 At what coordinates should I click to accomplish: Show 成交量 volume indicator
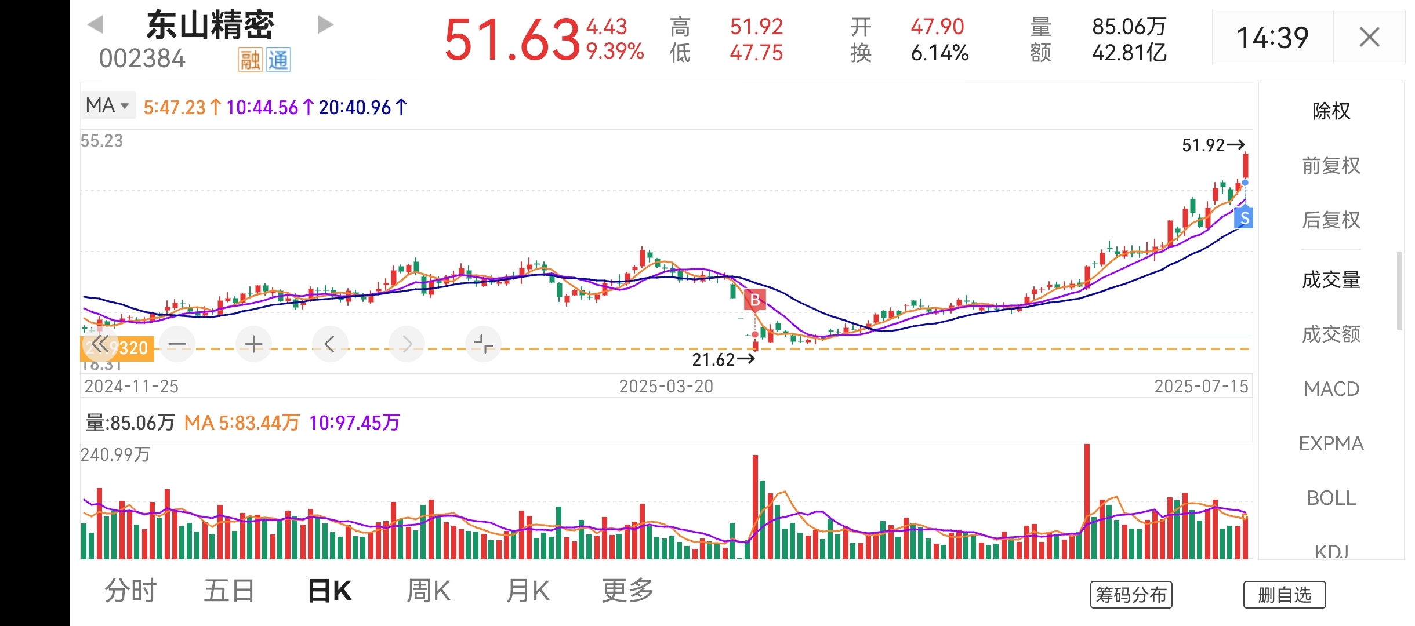[x=1331, y=280]
